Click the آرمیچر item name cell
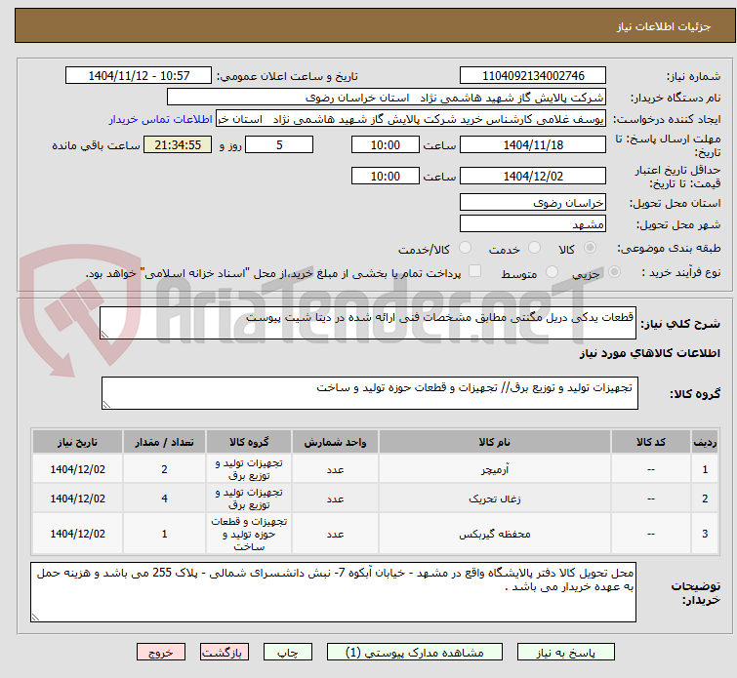This screenshot has width=737, height=678. [495, 469]
